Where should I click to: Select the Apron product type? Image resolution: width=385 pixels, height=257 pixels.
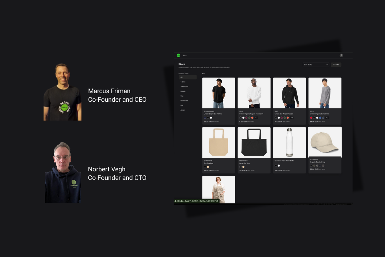[x=183, y=110]
